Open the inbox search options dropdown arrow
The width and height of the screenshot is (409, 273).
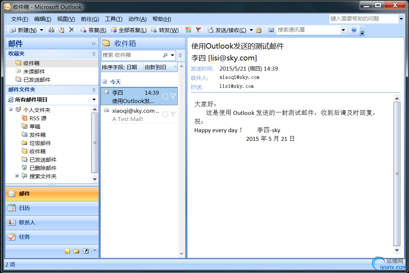[172, 55]
